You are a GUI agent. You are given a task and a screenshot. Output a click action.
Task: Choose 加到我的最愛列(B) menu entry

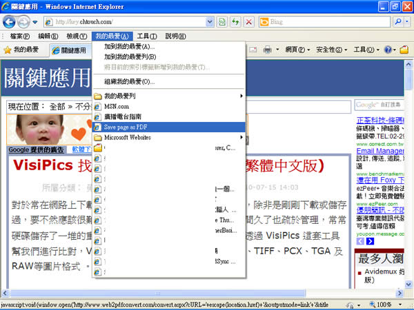click(169, 57)
